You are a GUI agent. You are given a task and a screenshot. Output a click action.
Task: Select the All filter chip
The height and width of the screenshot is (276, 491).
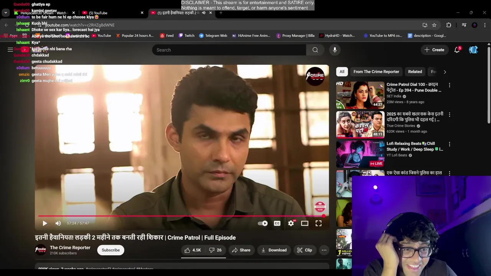tap(342, 72)
